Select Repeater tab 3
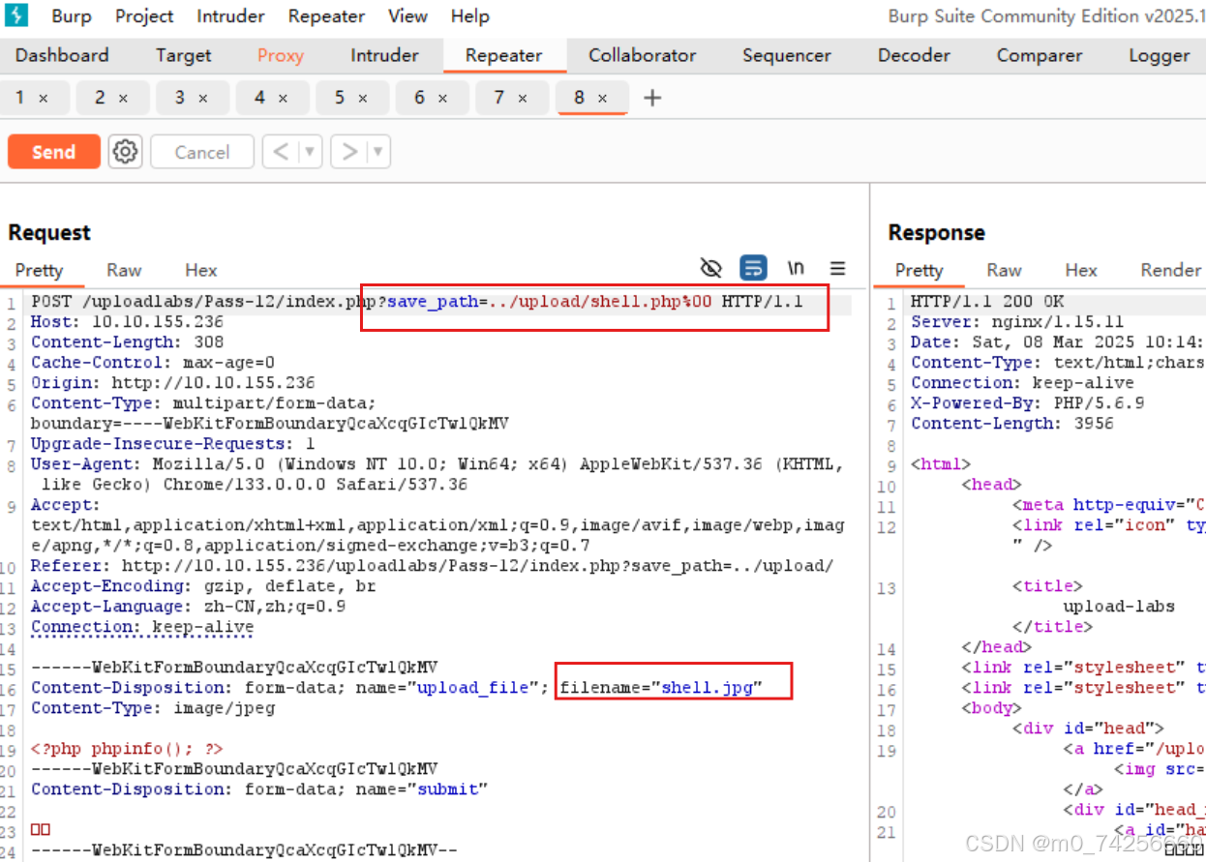This screenshot has width=1206, height=862. pos(180,98)
